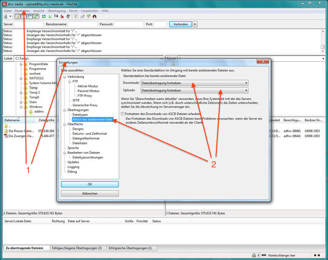Open the Site Manager dropdown arrow
The image size is (328, 260).
10,16
